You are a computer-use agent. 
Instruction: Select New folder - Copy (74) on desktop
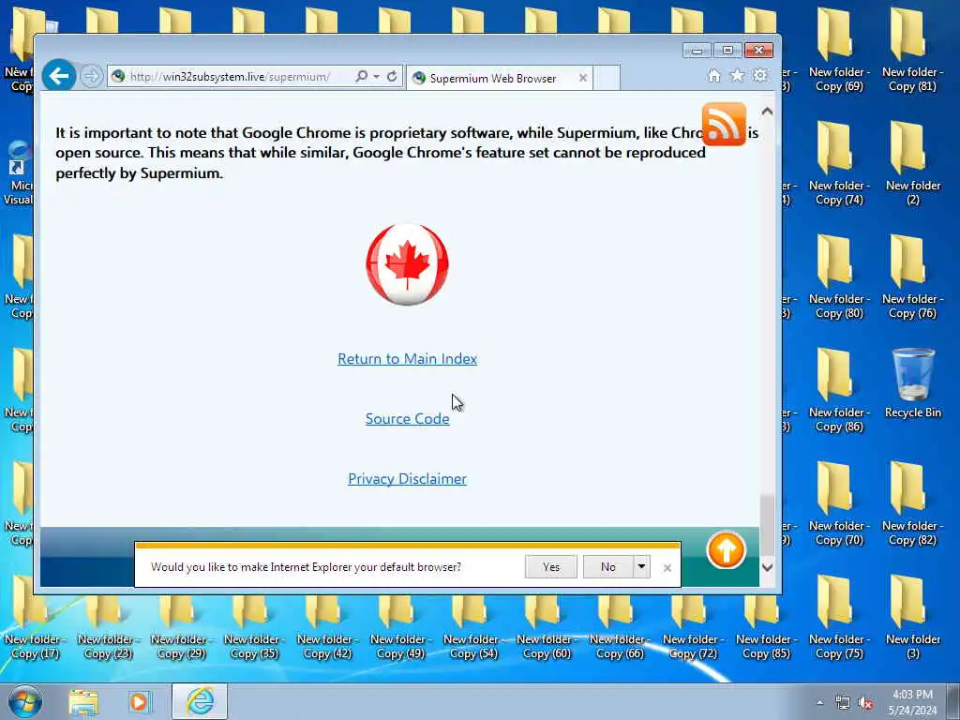click(x=839, y=164)
